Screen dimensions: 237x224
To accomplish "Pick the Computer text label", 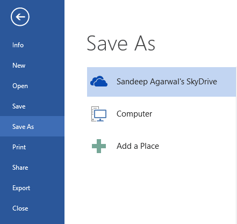I will coord(134,114).
